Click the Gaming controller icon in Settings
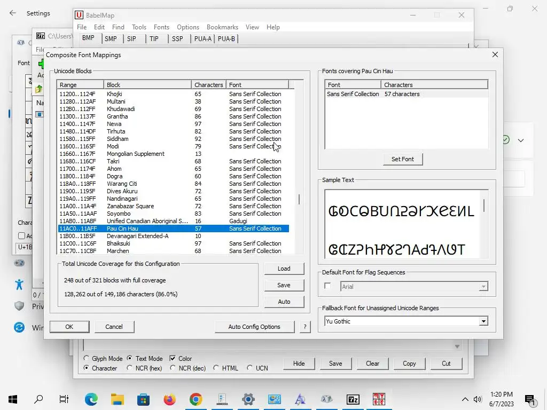The height and width of the screenshot is (410, 547). click(19, 263)
